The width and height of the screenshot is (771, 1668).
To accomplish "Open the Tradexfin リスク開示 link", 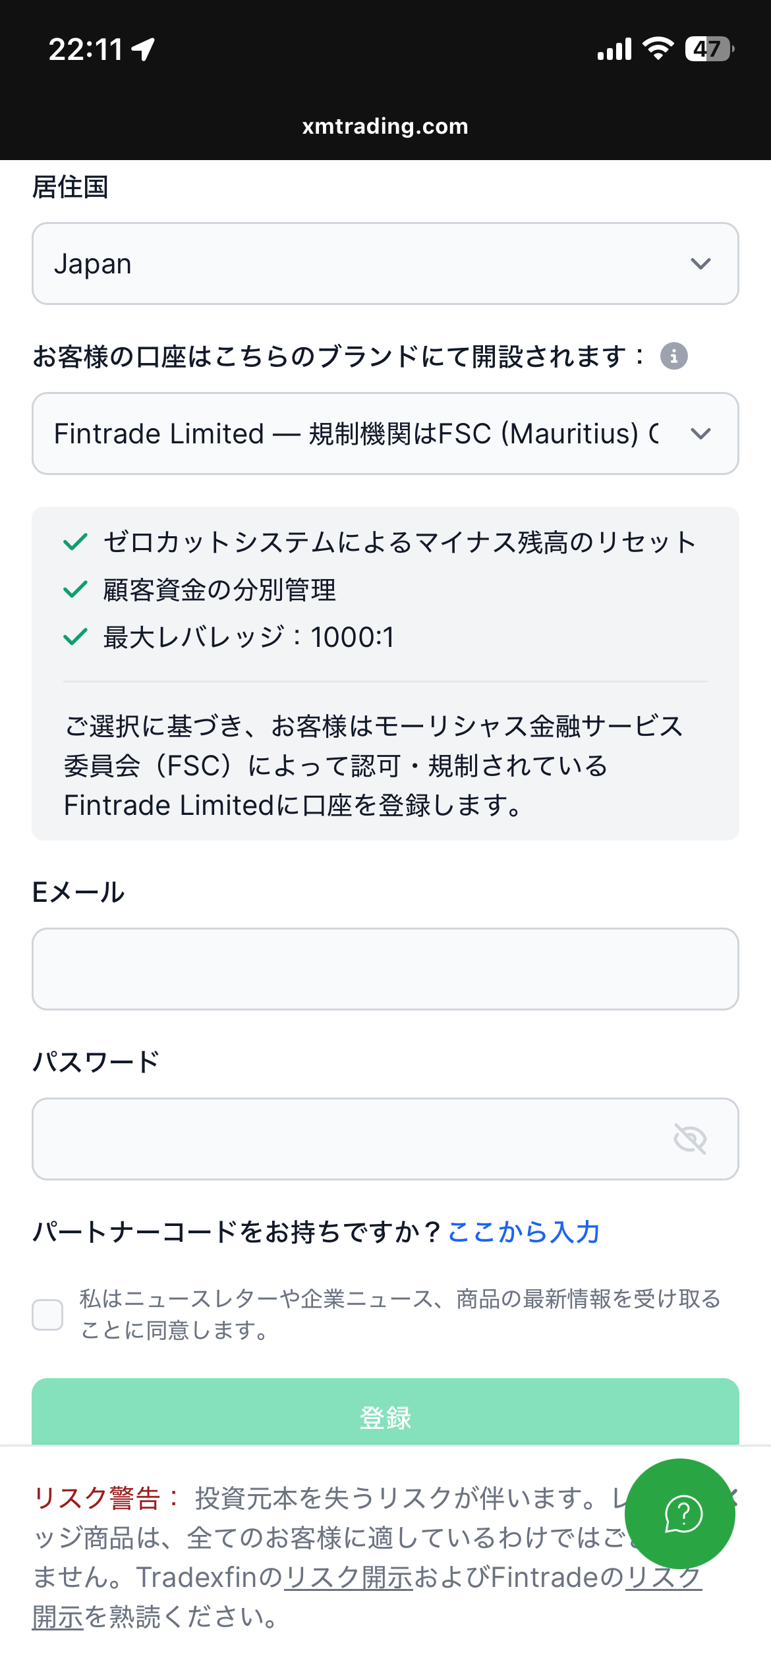I will tap(349, 1577).
